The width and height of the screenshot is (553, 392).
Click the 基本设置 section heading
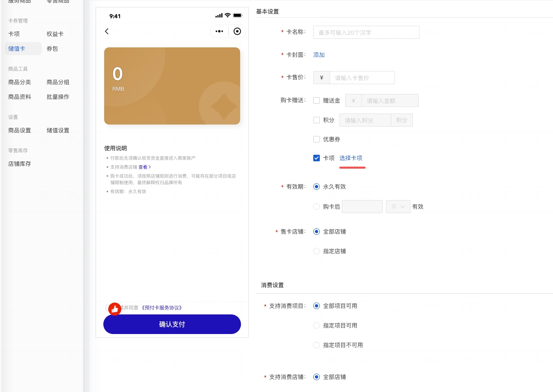point(268,11)
